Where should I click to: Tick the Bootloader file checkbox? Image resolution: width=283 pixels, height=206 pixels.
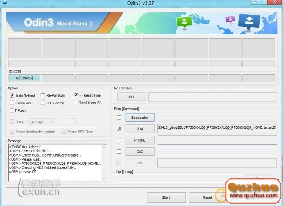[x=119, y=118]
